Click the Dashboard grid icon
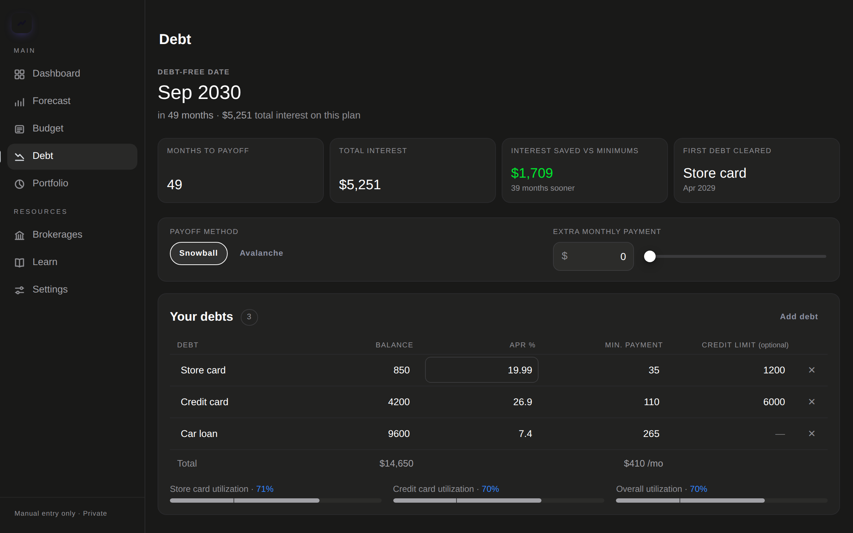This screenshot has height=533, width=853. point(20,74)
